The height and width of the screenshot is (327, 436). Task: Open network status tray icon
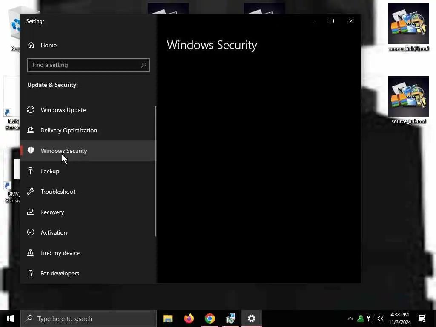[x=371, y=318]
